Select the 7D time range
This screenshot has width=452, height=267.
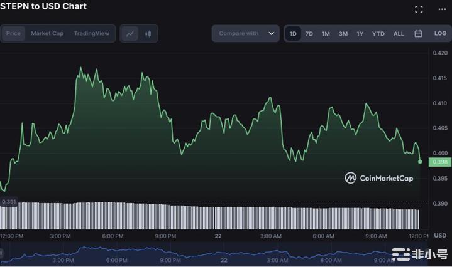(x=309, y=34)
